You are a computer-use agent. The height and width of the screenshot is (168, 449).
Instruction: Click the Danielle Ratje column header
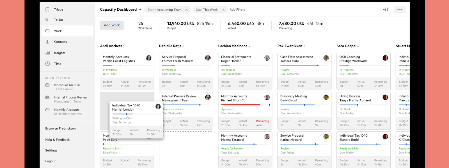171,46
